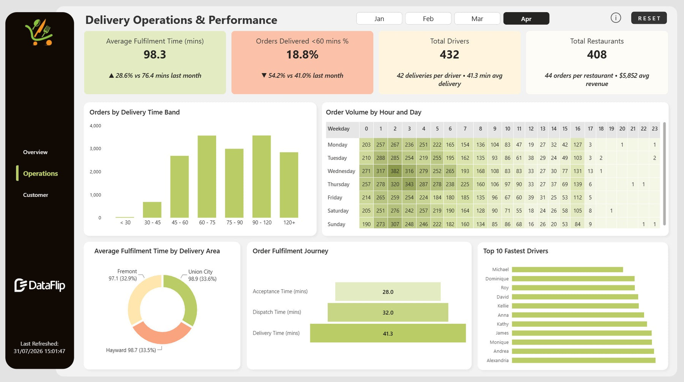This screenshot has height=382, width=684.
Task: Click the info circle icon
Action: 616,18
